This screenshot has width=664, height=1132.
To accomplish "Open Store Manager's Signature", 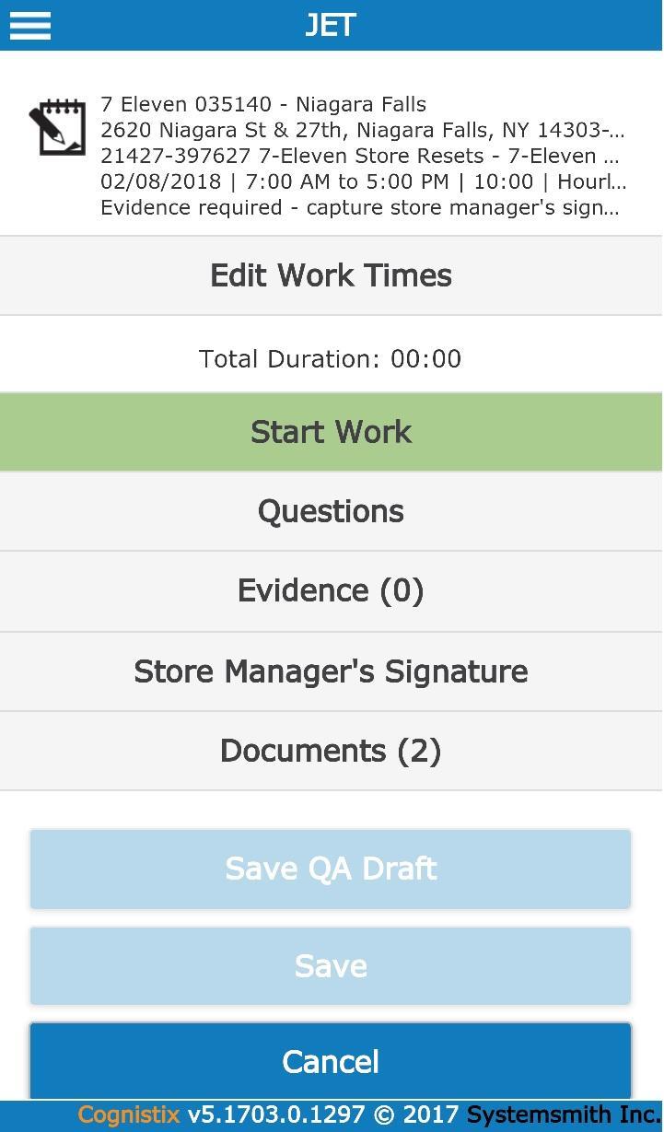I will (x=332, y=671).
